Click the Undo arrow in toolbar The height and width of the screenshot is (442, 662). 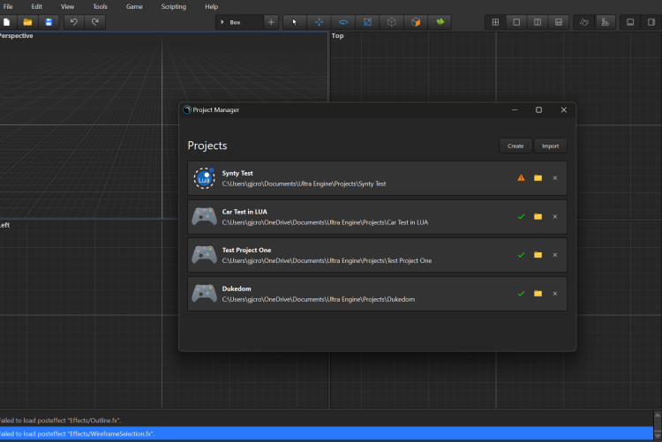click(73, 21)
